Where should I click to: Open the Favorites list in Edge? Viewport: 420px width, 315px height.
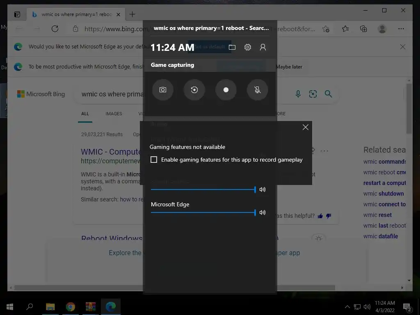click(x=345, y=29)
